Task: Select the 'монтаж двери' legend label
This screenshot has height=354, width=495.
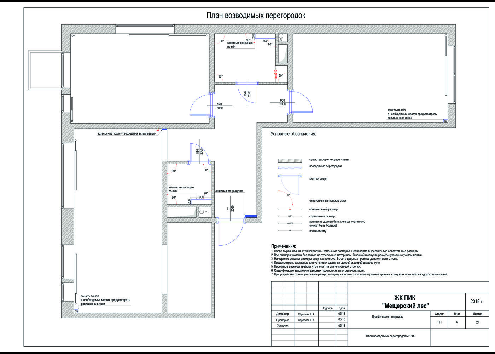Action: 318,179
